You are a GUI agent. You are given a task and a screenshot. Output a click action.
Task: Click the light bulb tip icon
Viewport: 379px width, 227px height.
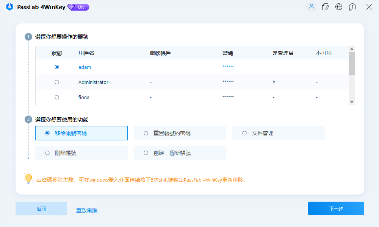pos(28,179)
